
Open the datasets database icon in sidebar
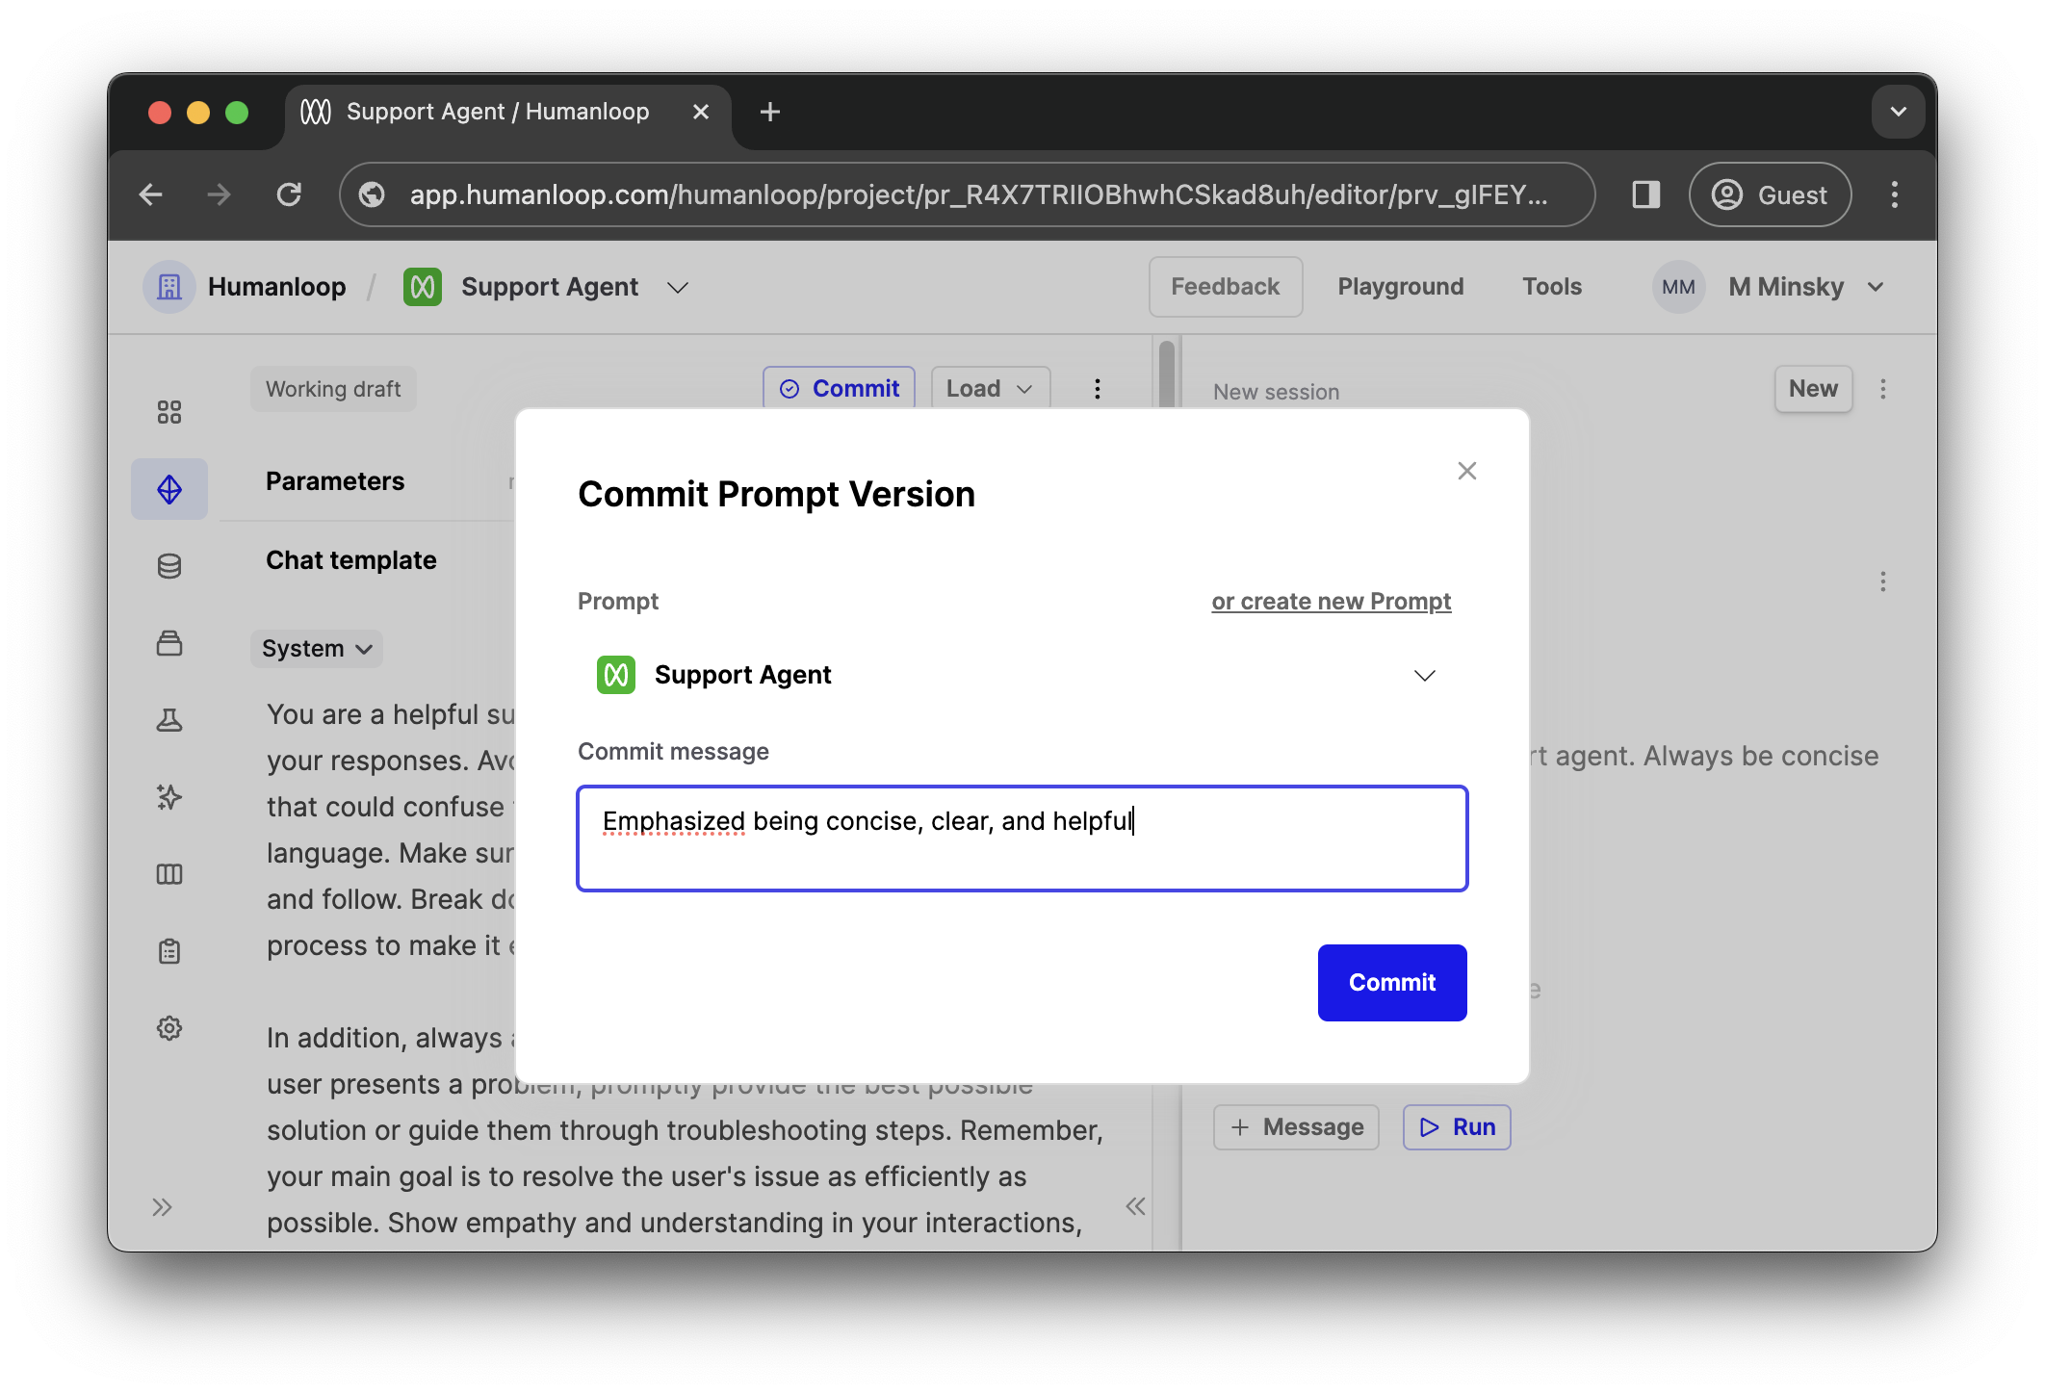[169, 566]
